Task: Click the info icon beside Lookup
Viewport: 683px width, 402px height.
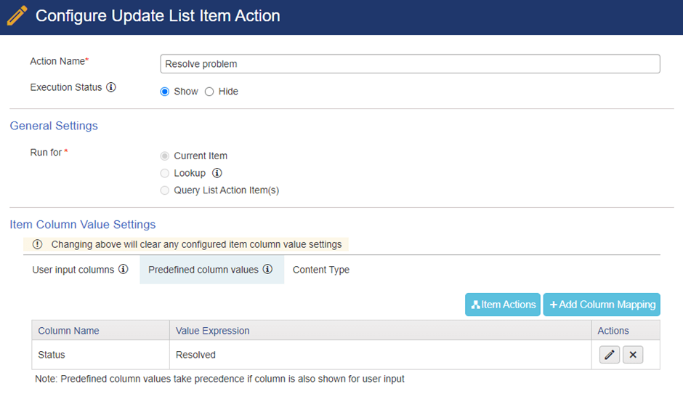Action: point(217,173)
